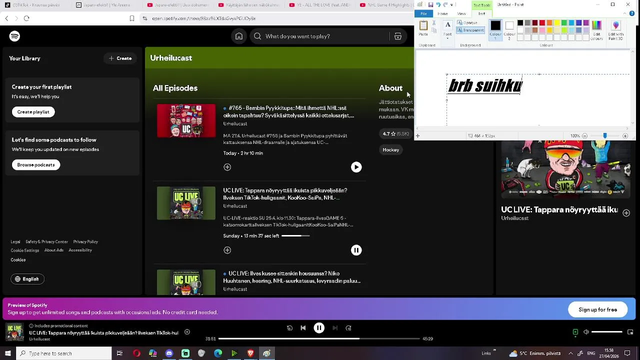
Task: Click Browse podcasts button
Action: [x=36, y=164]
